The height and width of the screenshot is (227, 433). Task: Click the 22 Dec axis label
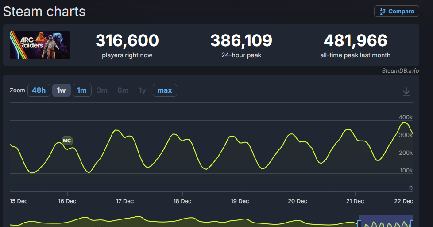(x=403, y=201)
